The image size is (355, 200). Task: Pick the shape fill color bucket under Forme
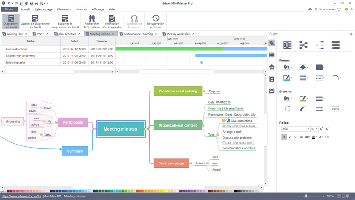(286, 67)
